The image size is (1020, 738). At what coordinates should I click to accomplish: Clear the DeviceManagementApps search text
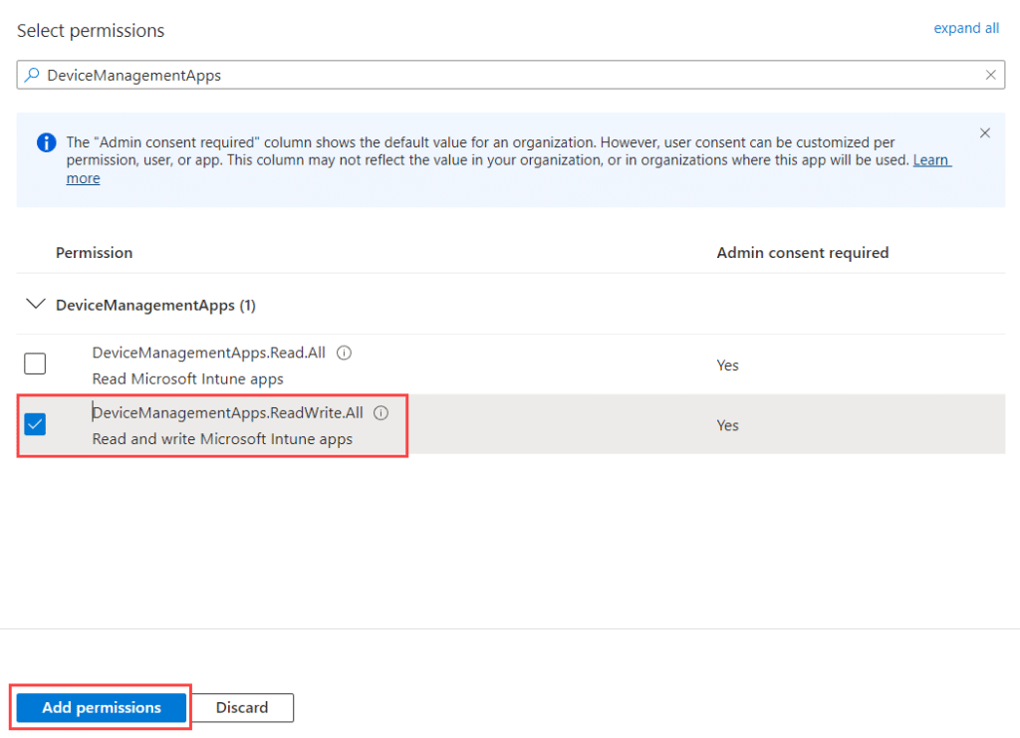pyautogui.click(x=990, y=75)
